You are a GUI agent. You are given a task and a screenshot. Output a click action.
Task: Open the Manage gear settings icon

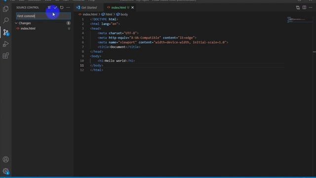(x=5, y=171)
